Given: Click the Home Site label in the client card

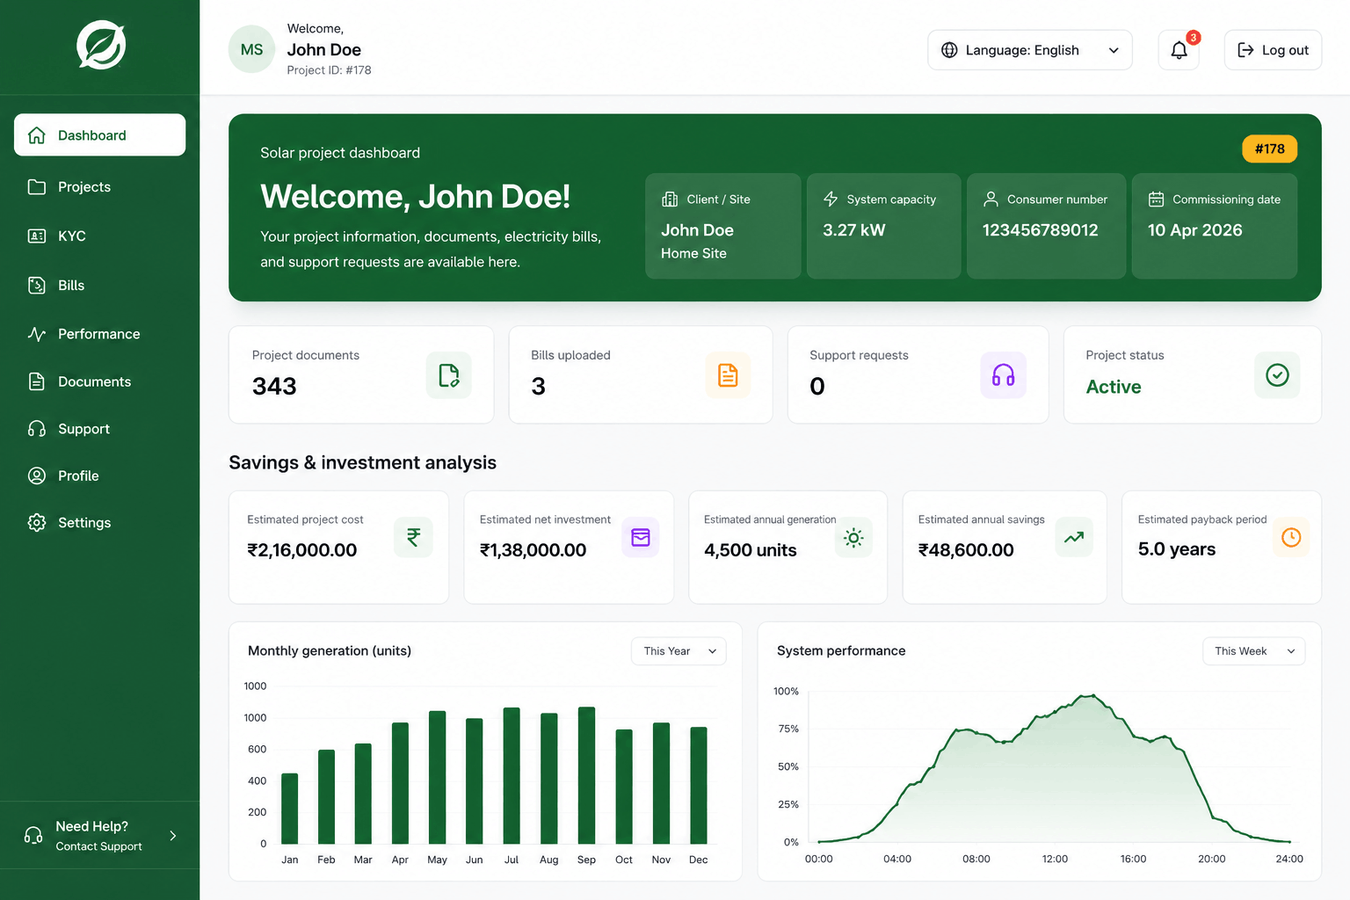Looking at the screenshot, I should pyautogui.click(x=693, y=253).
